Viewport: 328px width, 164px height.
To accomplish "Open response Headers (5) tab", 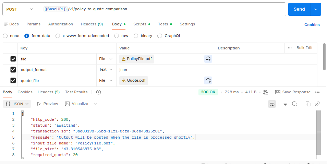I will point(49,92).
